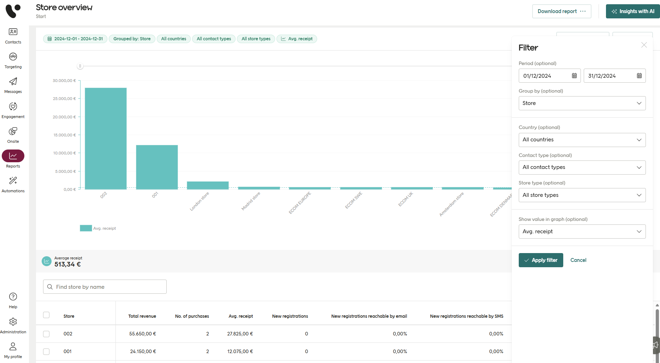Cancel the filter changes
Screen dimensions: 660x363
point(578,260)
